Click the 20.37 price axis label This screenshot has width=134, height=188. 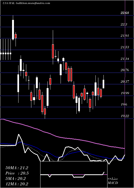point(125,82)
